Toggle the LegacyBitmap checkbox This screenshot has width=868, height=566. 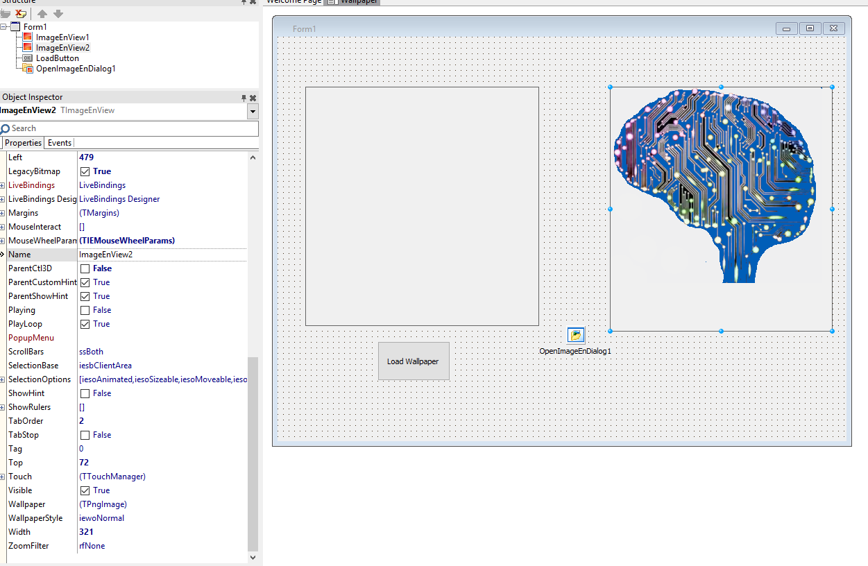tap(85, 171)
